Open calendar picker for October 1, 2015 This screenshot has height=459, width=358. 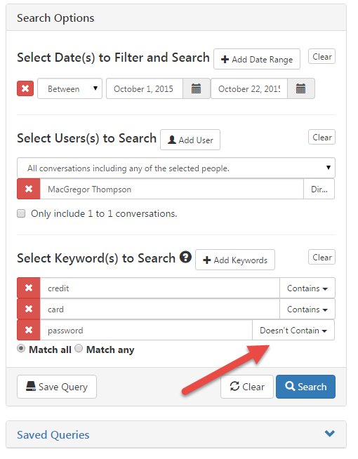tap(196, 88)
